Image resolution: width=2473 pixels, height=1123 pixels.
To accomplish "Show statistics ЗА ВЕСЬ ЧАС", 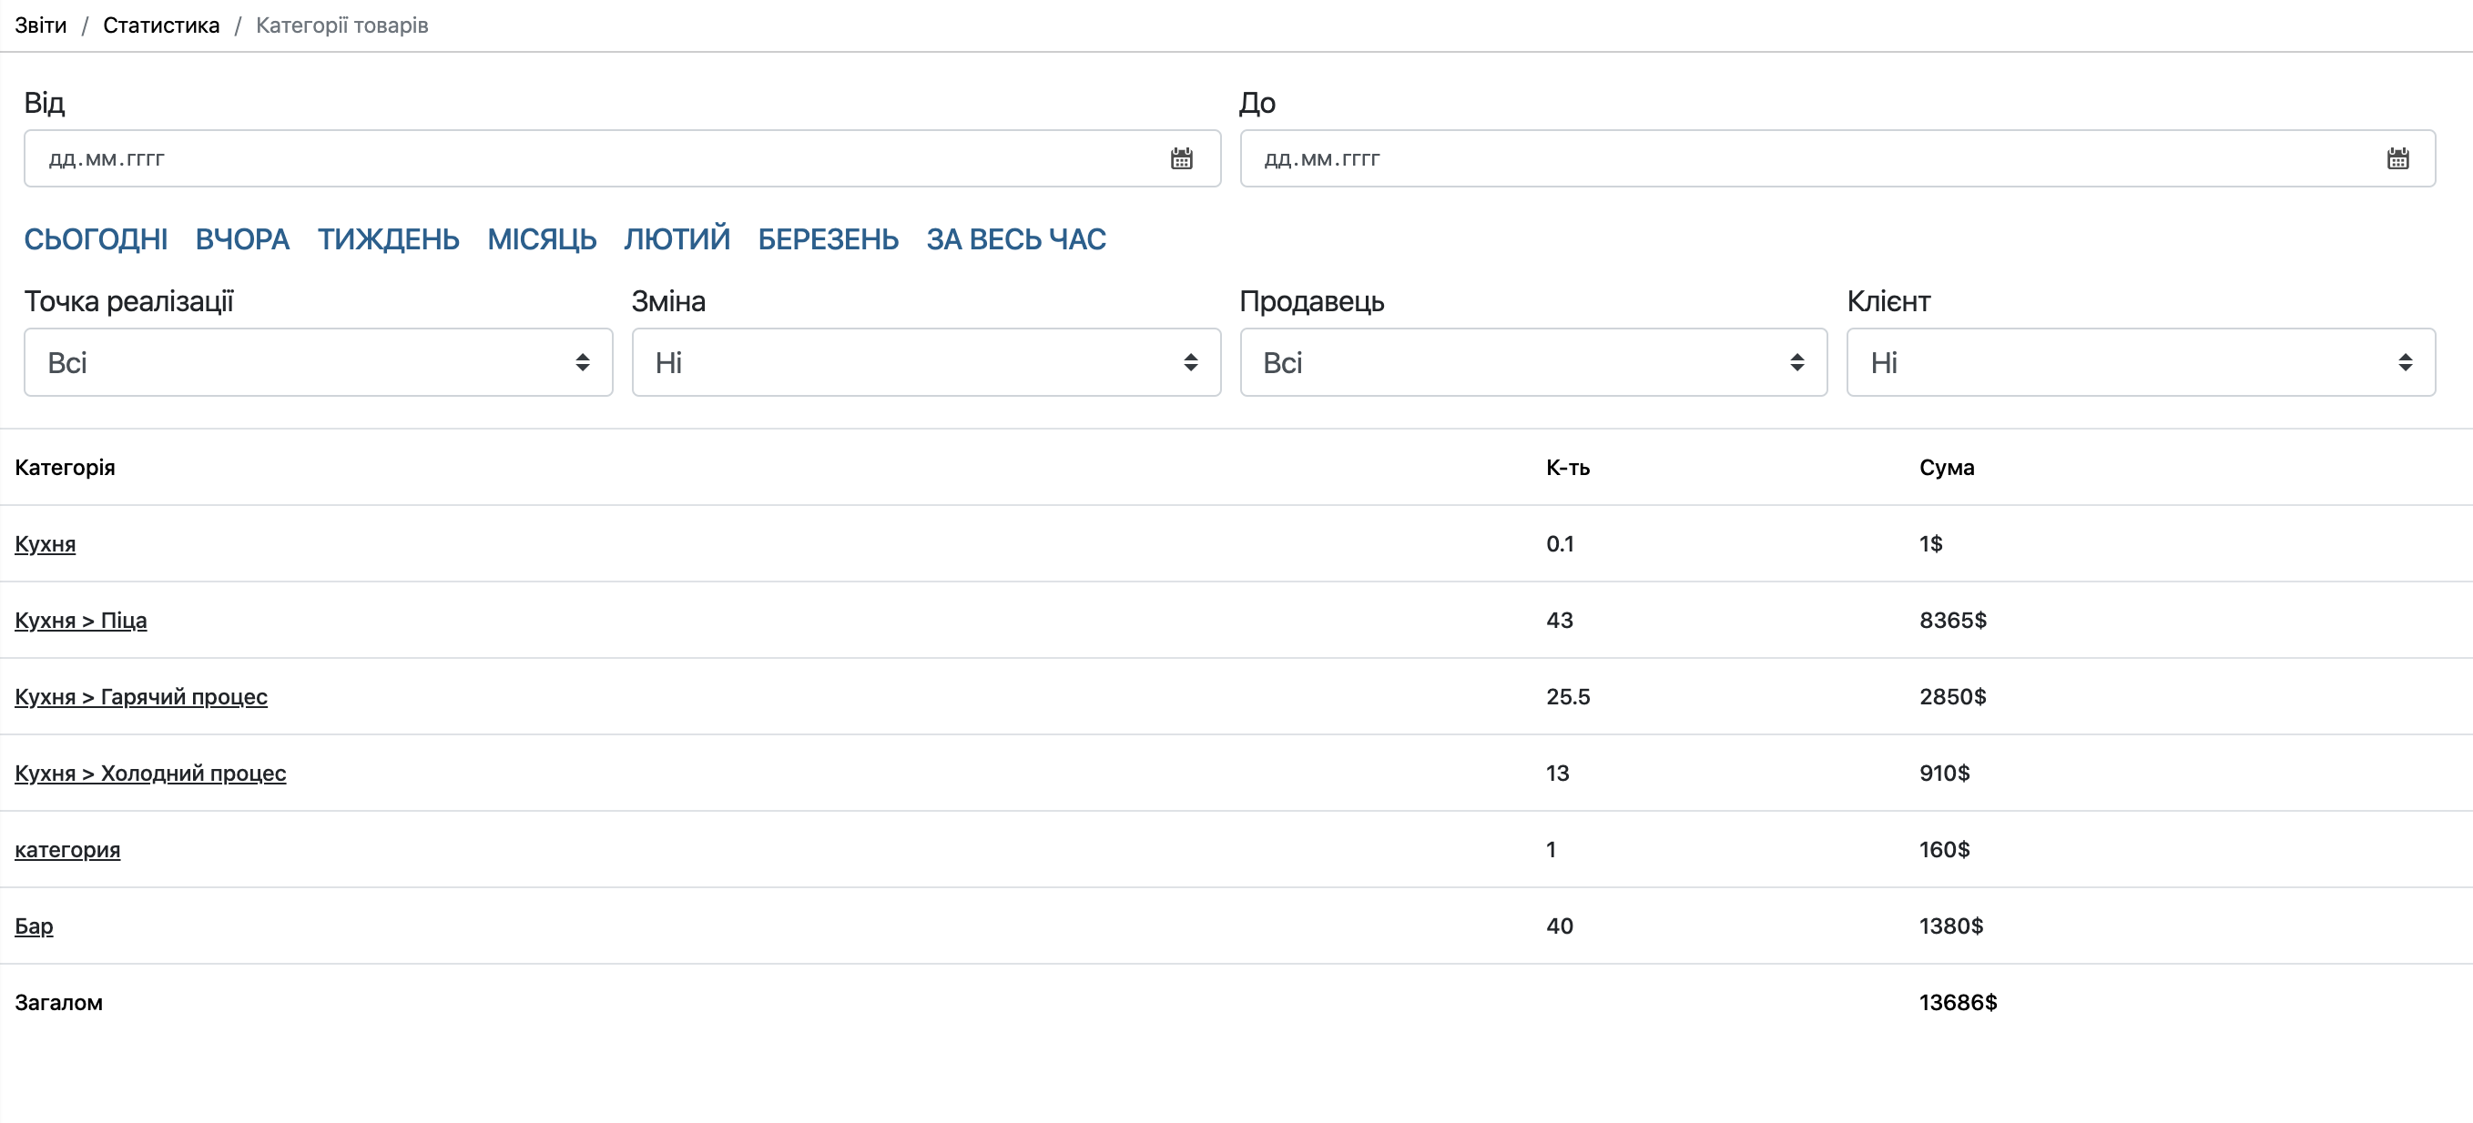I will point(1016,239).
